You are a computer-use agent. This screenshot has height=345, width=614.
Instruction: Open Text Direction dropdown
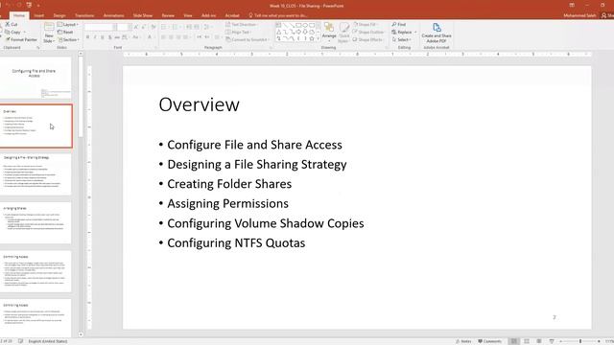pyautogui.click(x=242, y=24)
